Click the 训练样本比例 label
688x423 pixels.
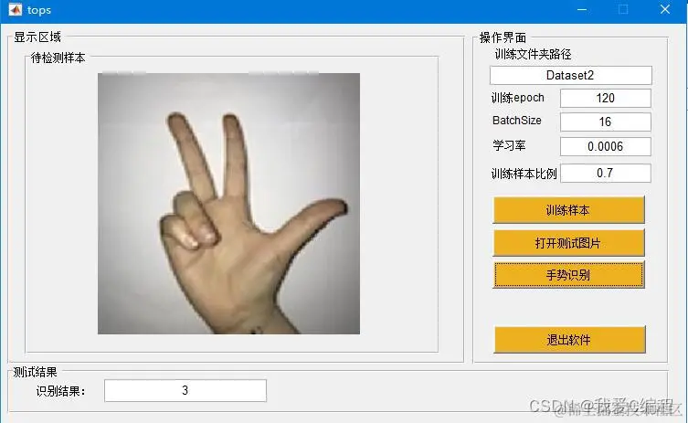click(524, 174)
